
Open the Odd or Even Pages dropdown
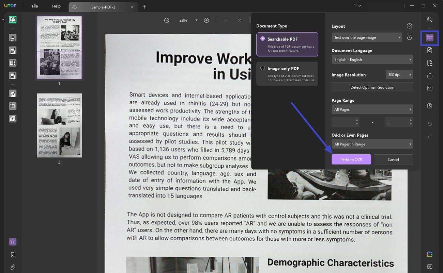(372, 144)
